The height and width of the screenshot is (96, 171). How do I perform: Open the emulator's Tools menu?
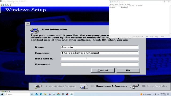click(14, 3)
